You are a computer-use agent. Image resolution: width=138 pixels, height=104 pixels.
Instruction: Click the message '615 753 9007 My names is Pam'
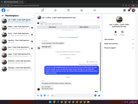pyautogui.click(x=47, y=88)
